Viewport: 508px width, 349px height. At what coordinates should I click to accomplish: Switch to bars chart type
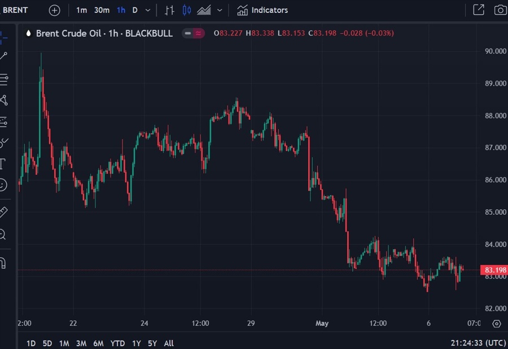click(x=169, y=10)
